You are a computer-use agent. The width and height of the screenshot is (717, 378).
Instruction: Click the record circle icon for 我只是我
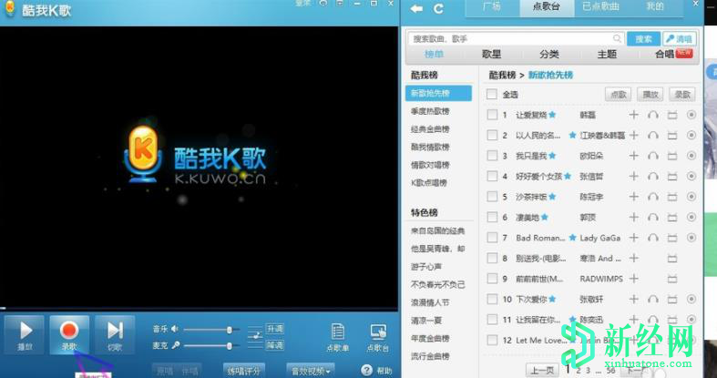click(x=691, y=156)
